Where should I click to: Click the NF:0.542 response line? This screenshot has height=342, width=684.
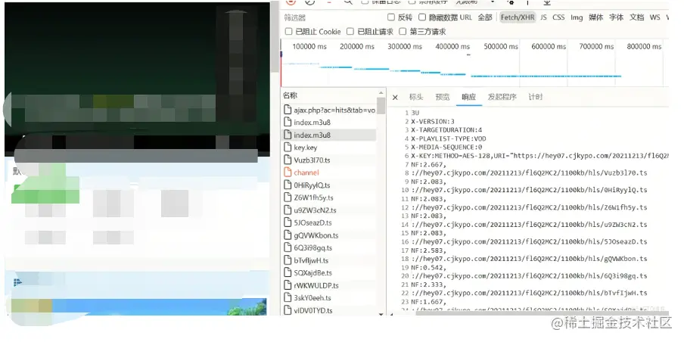(429, 267)
